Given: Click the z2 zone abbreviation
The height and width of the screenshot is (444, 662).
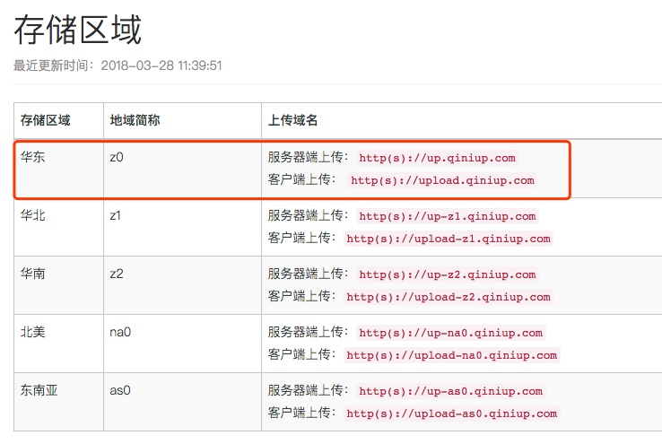Looking at the screenshot, I should pos(117,274).
